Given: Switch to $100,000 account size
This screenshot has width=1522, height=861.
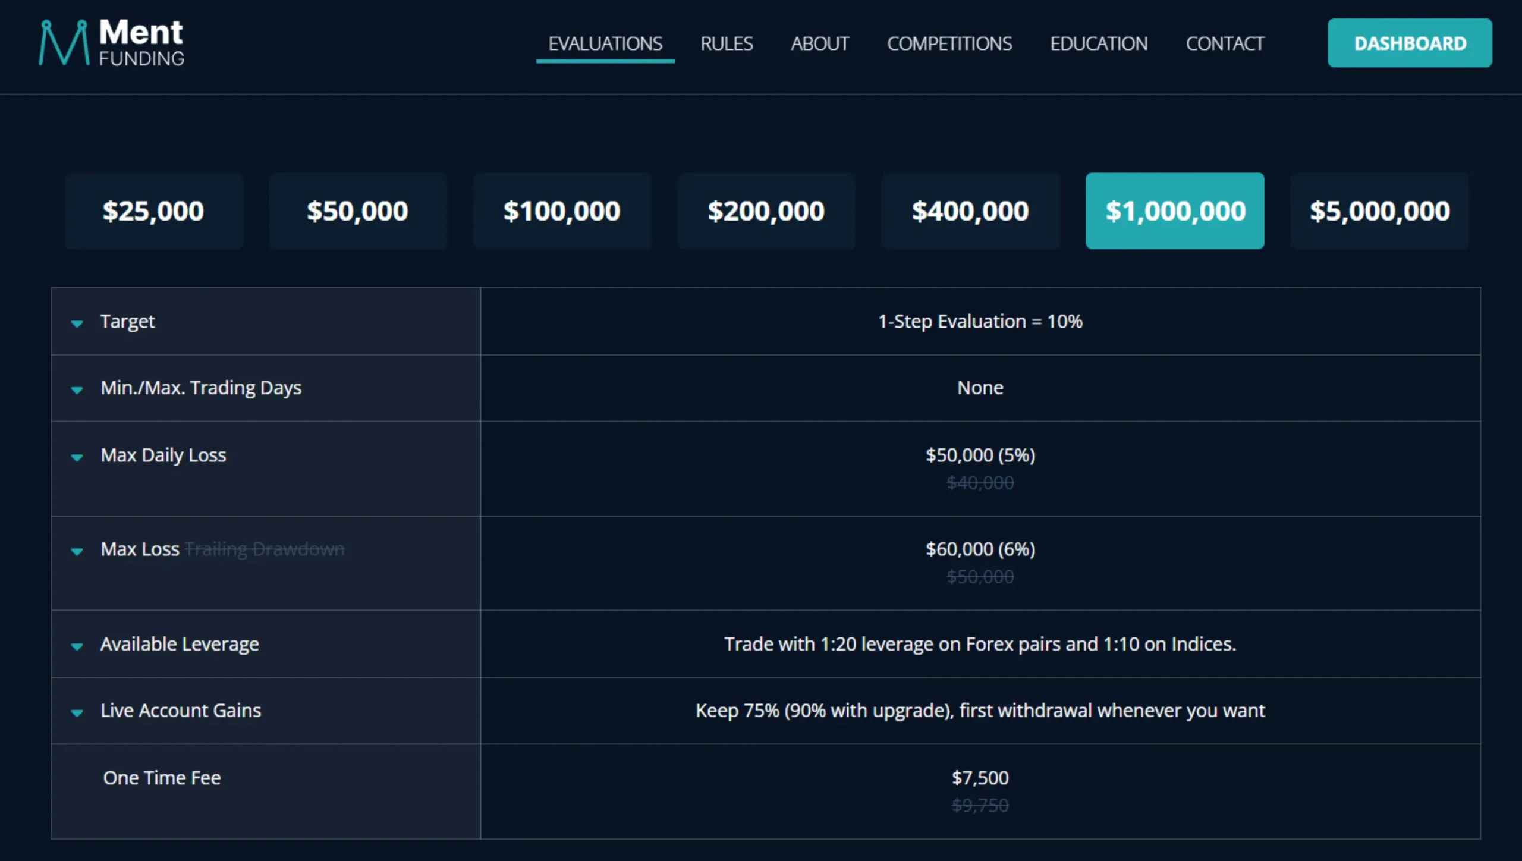Looking at the screenshot, I should coord(562,211).
